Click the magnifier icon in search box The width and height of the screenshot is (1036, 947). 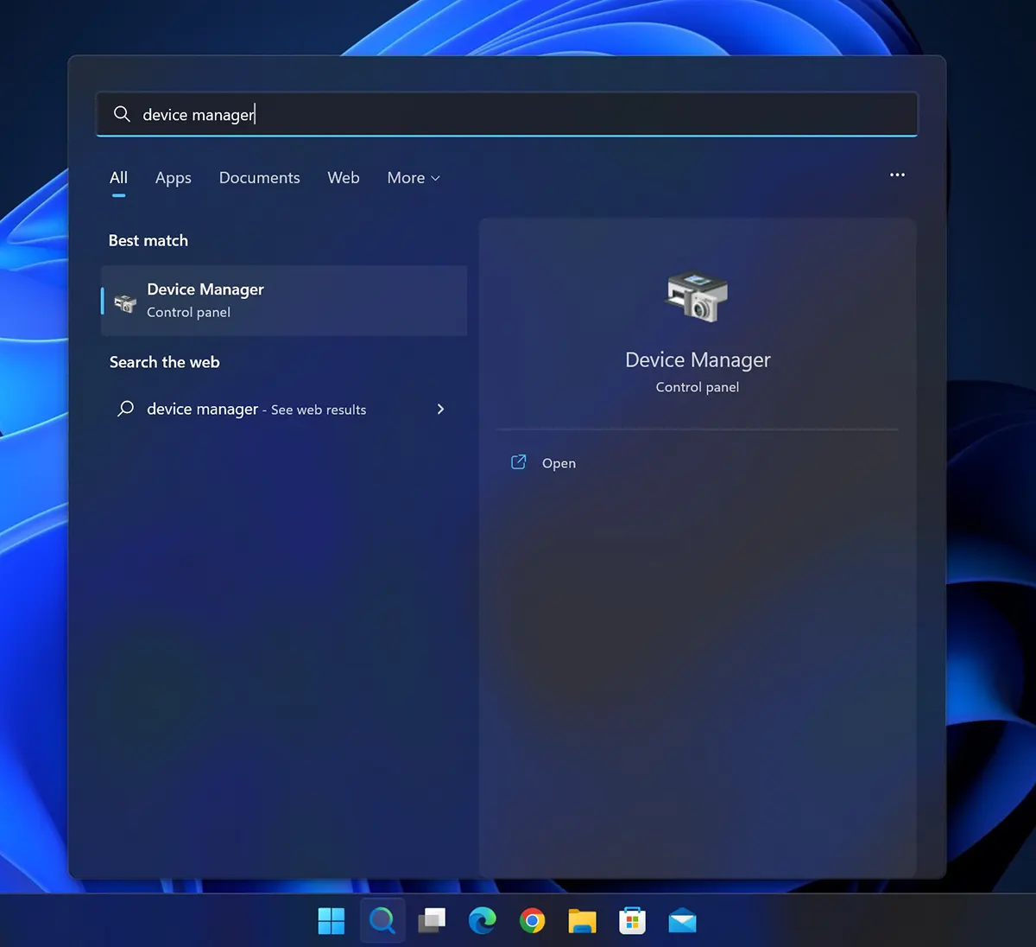[122, 114]
